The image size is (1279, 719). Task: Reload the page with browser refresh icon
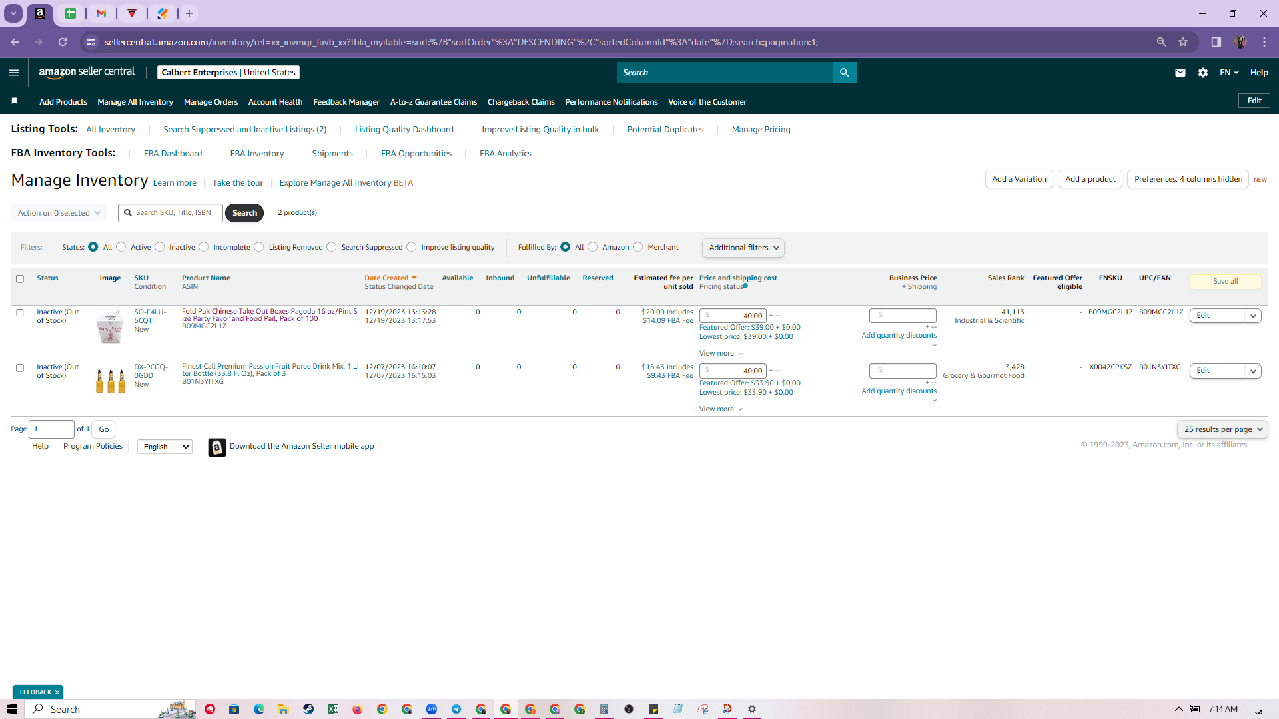[x=63, y=42]
